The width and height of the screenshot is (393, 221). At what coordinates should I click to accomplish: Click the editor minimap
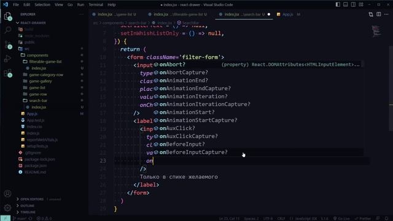click(x=376, y=31)
